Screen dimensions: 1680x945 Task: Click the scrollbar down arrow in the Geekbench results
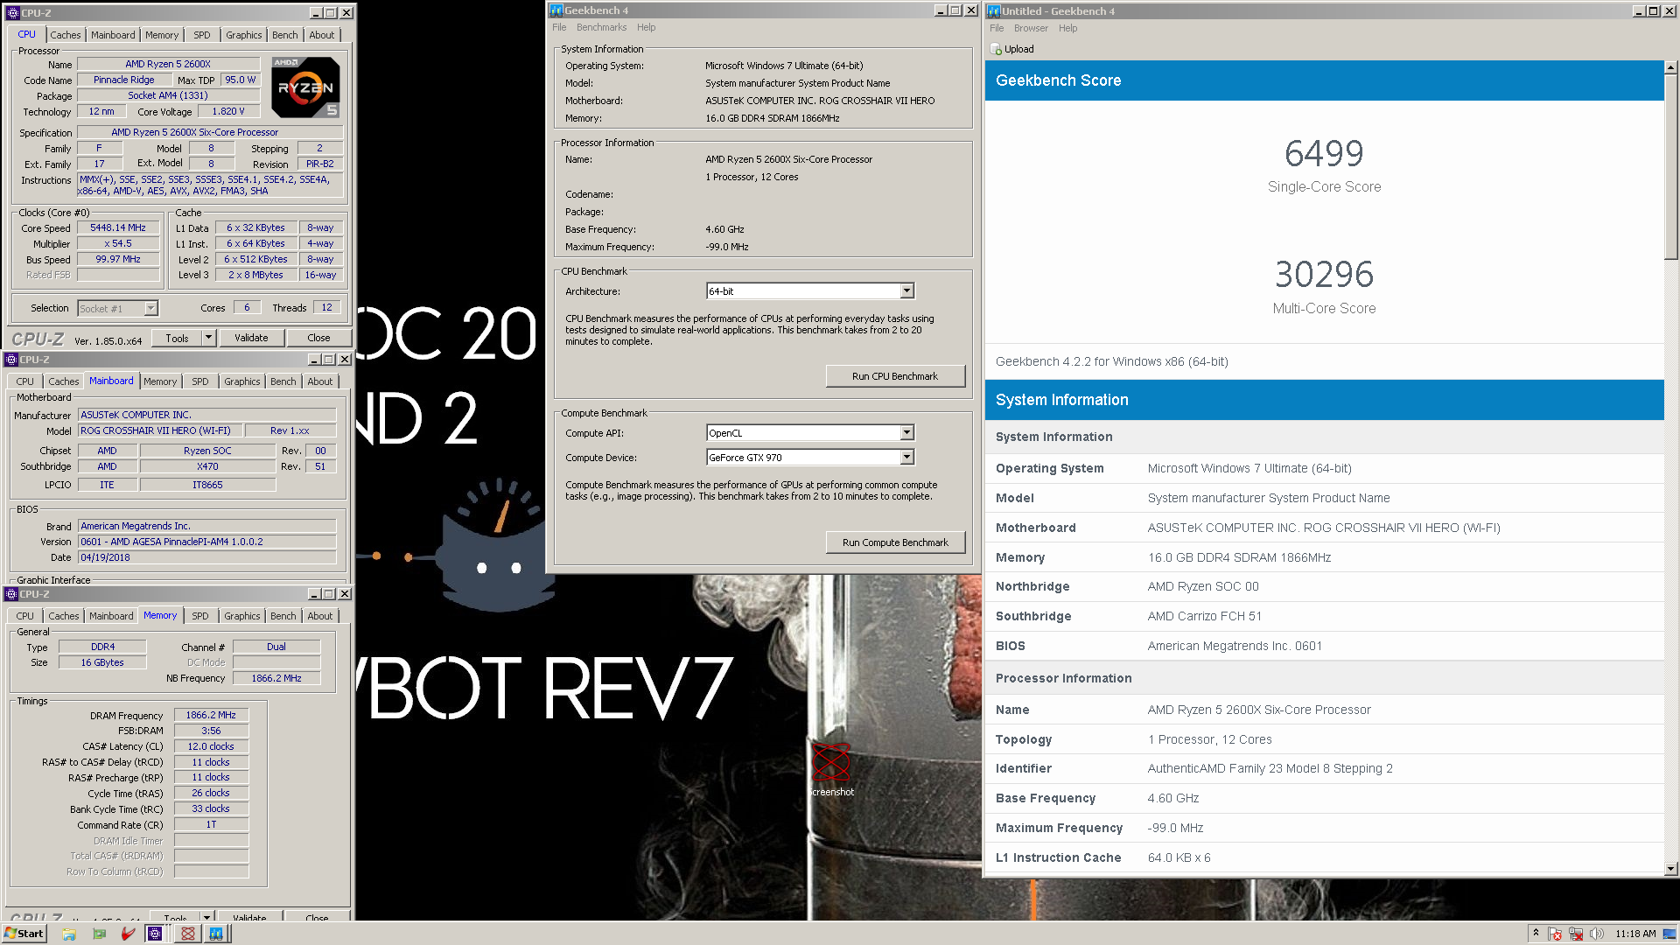pyautogui.click(x=1670, y=869)
